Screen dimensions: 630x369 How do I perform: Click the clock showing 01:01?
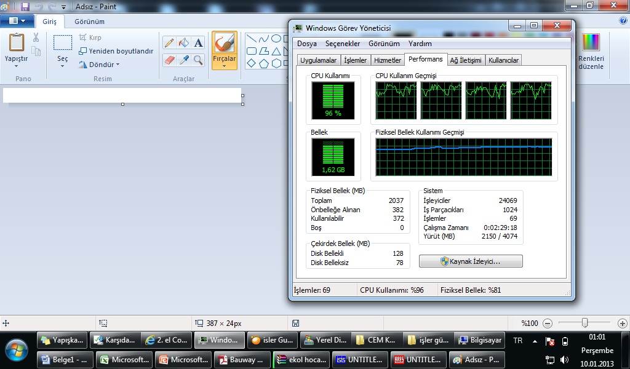click(597, 337)
